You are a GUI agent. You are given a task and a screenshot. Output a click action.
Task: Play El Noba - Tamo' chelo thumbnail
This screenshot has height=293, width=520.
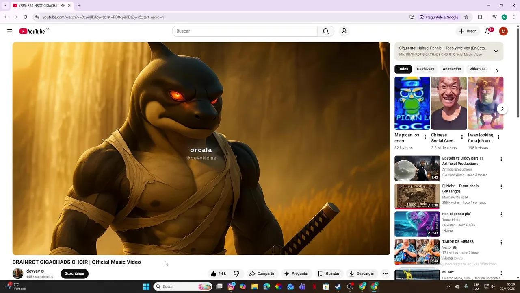coord(417,196)
